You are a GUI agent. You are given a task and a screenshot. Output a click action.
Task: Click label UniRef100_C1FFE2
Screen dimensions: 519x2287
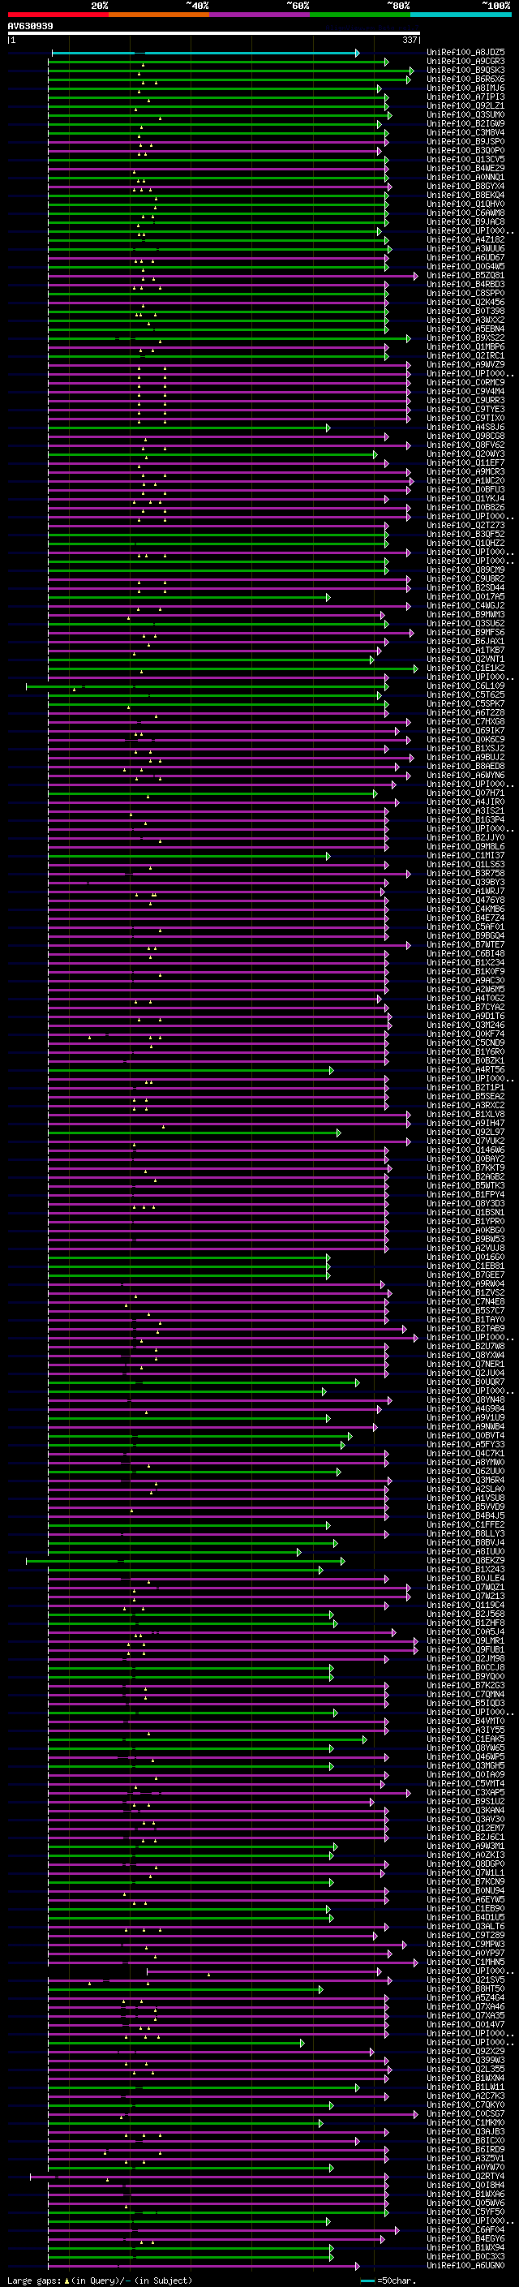465,1525
